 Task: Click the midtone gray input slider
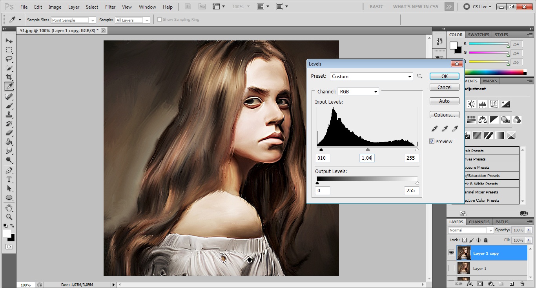pyautogui.click(x=368, y=149)
